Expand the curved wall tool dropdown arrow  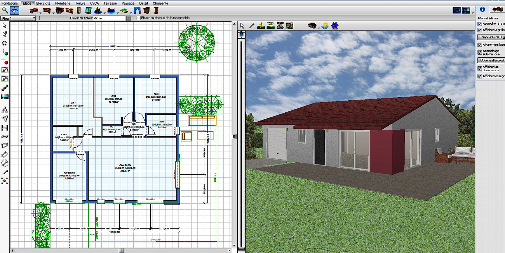(53, 12)
